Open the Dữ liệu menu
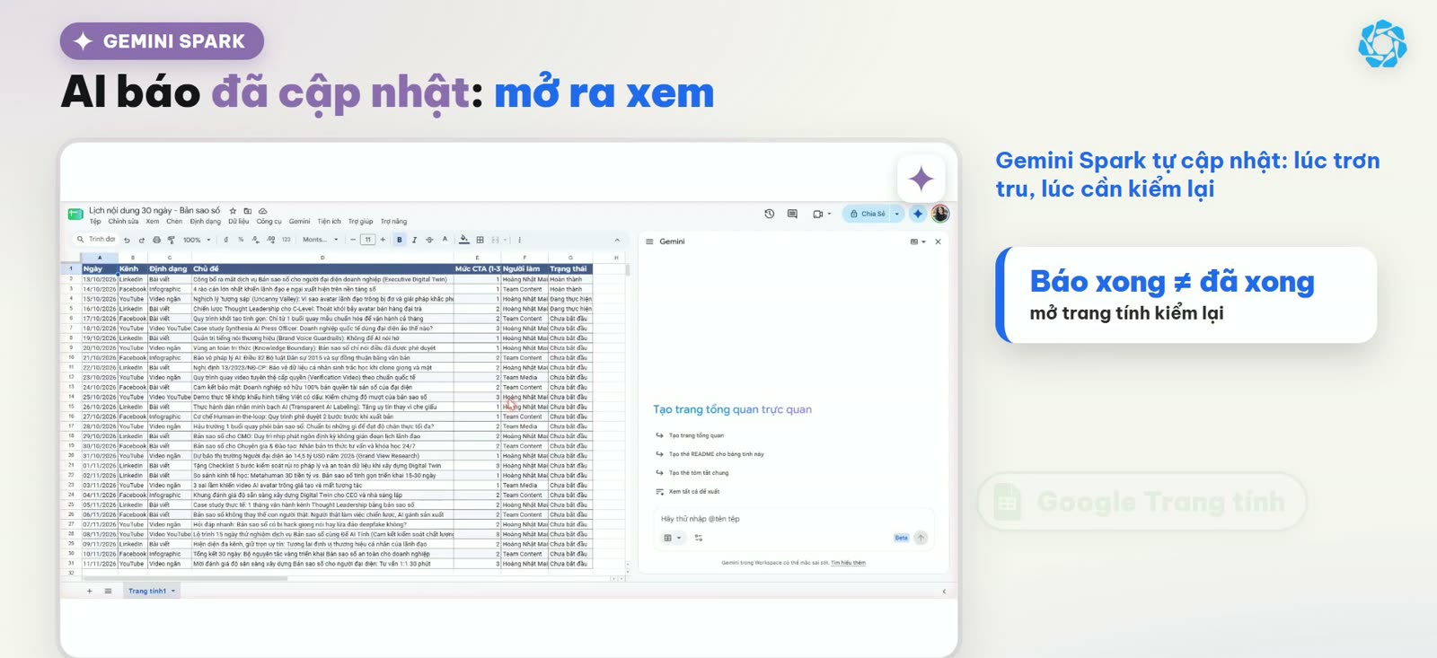Viewport: 1437px width, 658px height. click(239, 221)
